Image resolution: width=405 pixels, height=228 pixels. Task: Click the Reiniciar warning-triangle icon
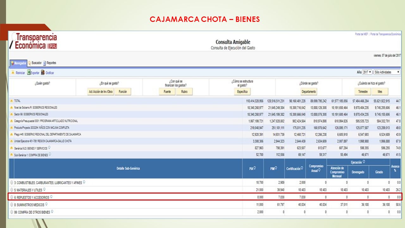[13, 73]
